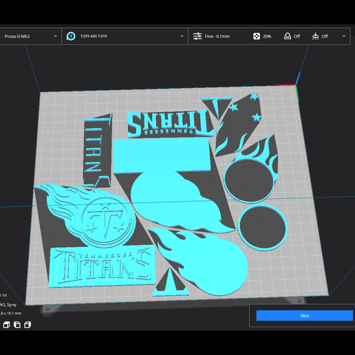Open the print profile sliders icon

pyautogui.click(x=197, y=36)
